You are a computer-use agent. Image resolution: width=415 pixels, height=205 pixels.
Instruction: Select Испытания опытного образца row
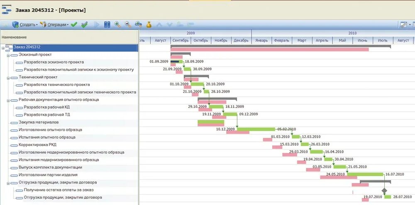point(47,137)
